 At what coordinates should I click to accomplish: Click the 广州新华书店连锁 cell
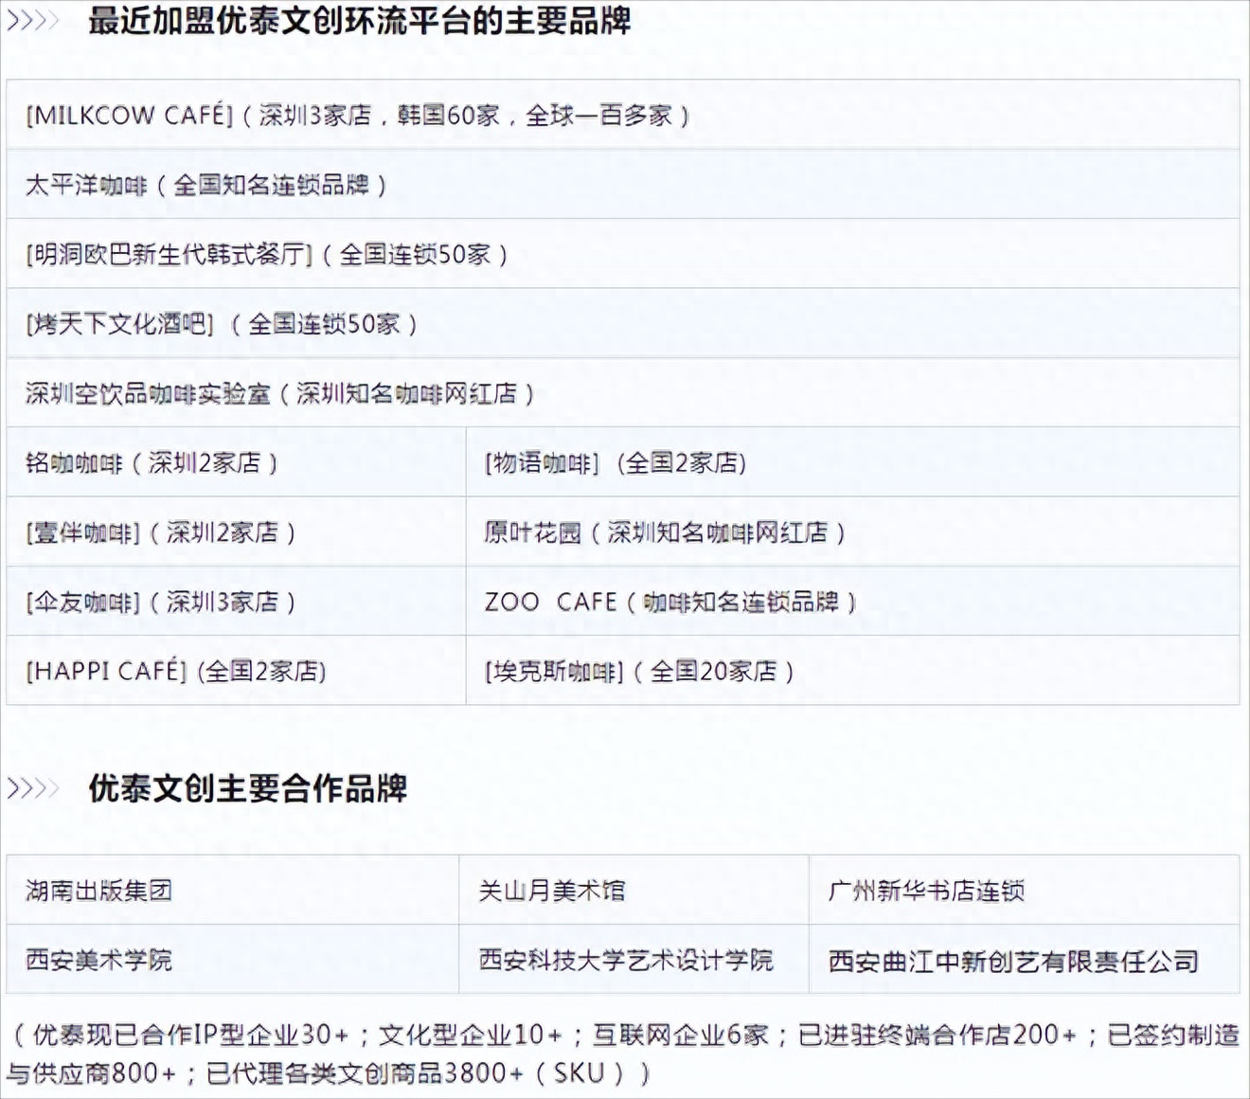point(926,891)
